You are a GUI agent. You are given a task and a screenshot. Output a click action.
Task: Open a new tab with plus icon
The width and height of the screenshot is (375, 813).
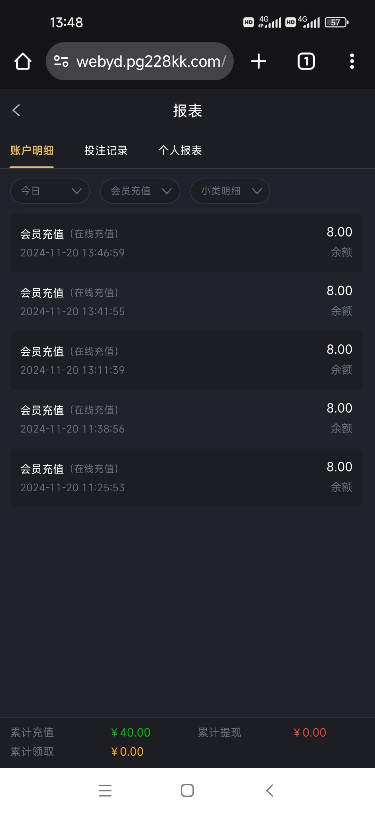click(x=259, y=61)
